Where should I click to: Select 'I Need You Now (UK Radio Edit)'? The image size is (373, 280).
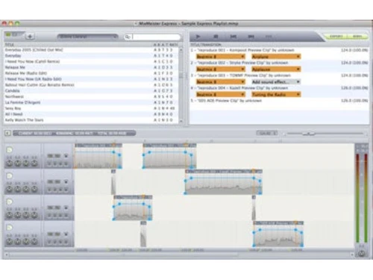pyautogui.click(x=91, y=79)
